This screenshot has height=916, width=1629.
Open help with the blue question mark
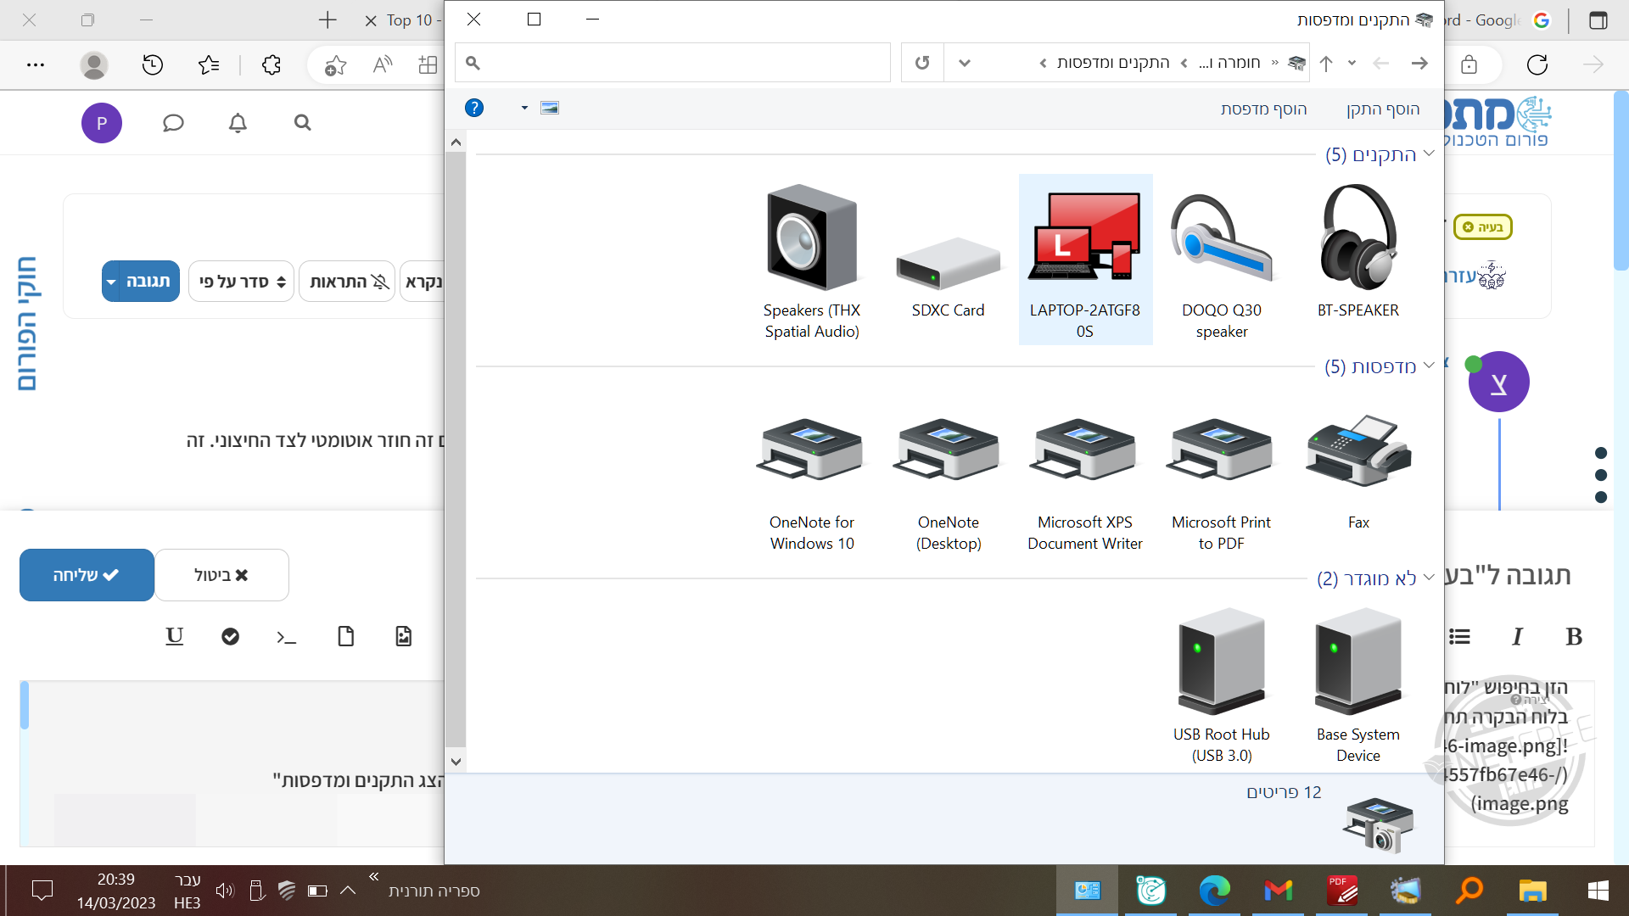click(x=474, y=108)
